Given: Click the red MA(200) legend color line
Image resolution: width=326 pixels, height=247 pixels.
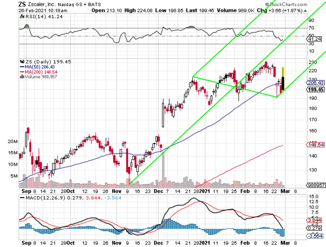Looking at the screenshot, I should 21,72.
